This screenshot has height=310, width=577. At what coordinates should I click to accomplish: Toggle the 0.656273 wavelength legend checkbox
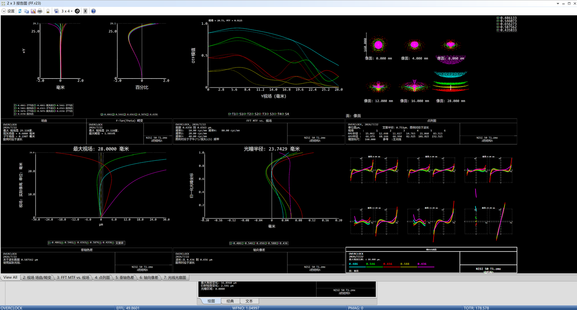pyautogui.click(x=498, y=24)
